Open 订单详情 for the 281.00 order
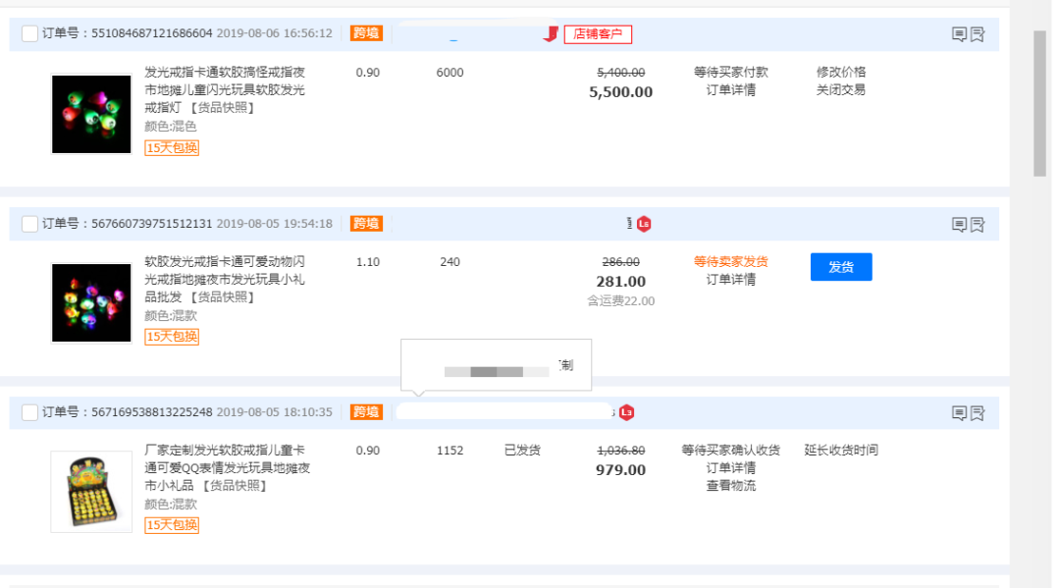This screenshot has width=1060, height=588. [x=730, y=280]
